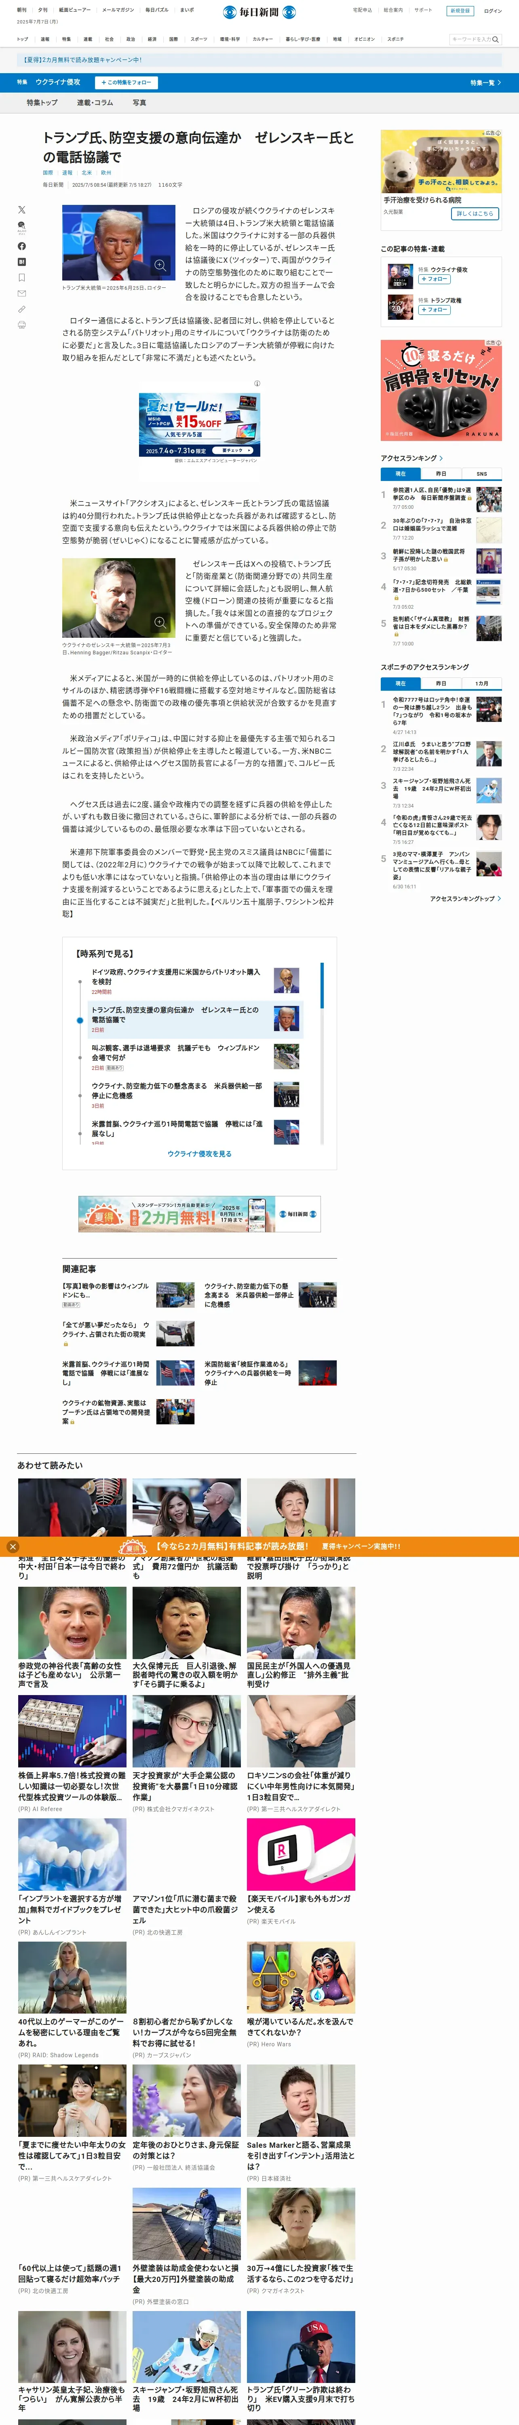Viewport: 519px width, 2425px height.
Task: Click the ログイン link
Action: pos(493,11)
